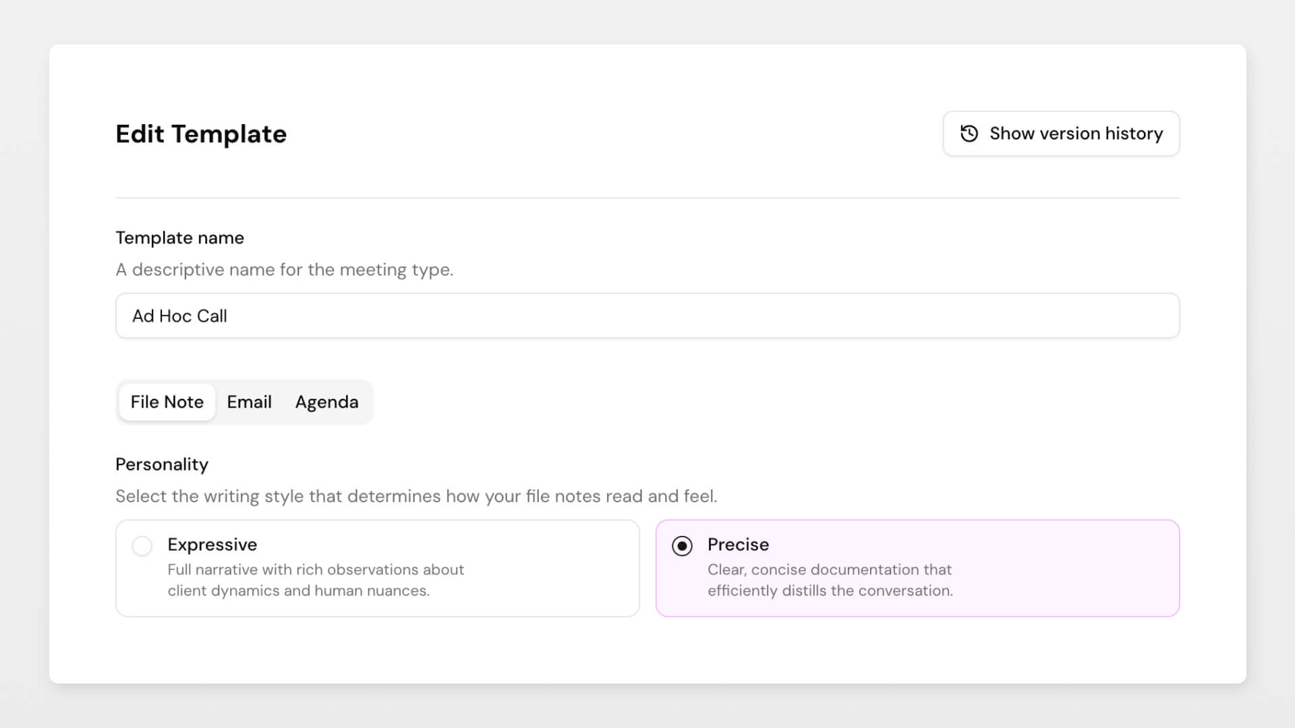
Task: Click the Template name label
Action: pyautogui.click(x=179, y=237)
